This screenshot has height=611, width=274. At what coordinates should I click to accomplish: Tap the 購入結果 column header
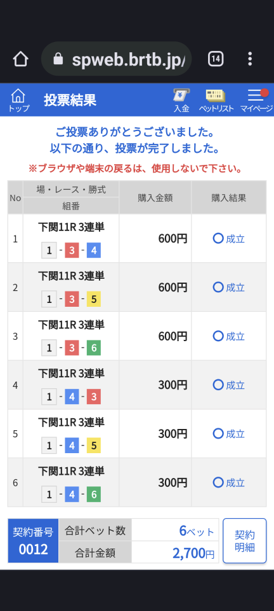[228, 197]
